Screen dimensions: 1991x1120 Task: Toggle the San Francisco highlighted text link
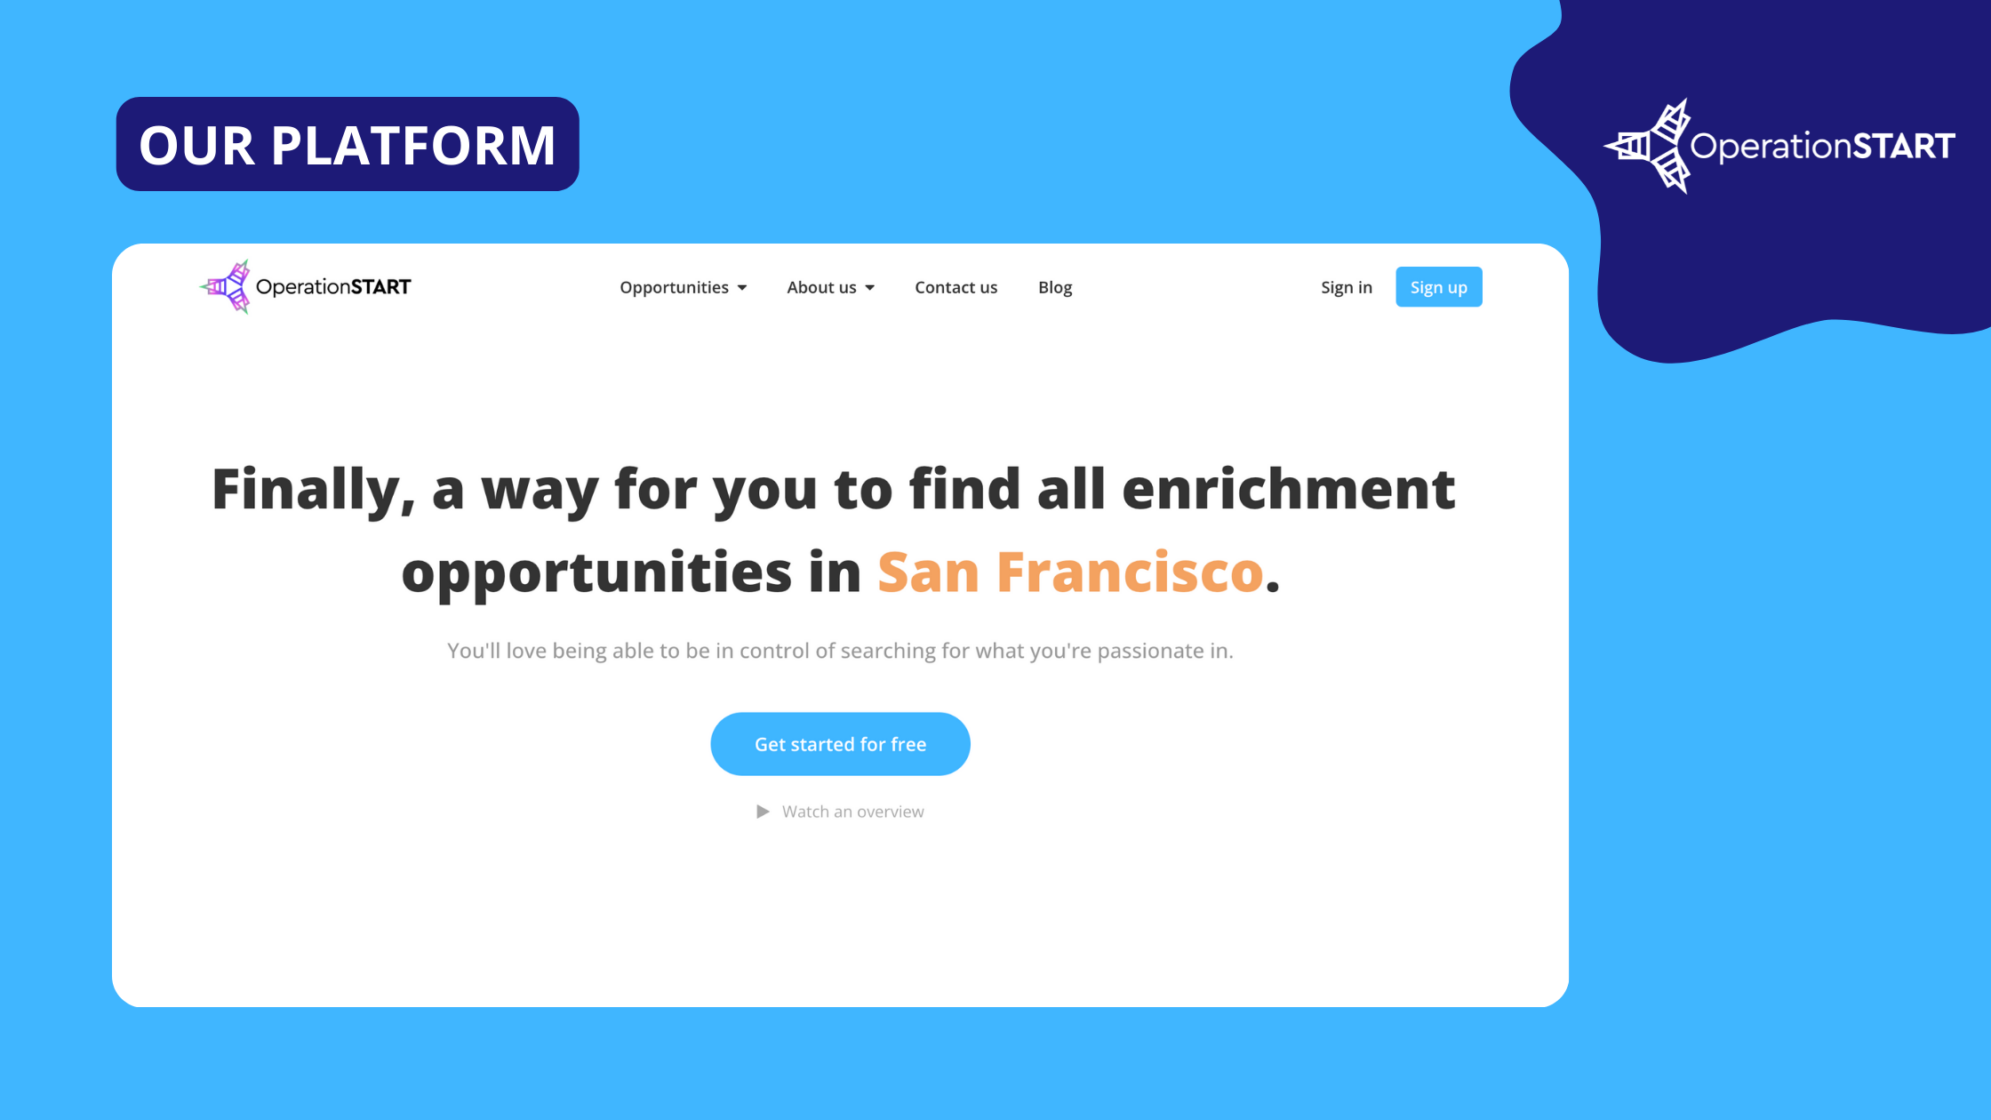pyautogui.click(x=1069, y=571)
